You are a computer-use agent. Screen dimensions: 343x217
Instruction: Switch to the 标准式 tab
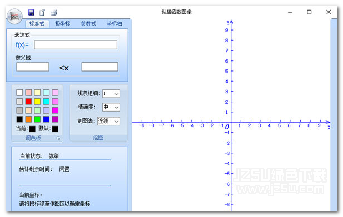37,23
